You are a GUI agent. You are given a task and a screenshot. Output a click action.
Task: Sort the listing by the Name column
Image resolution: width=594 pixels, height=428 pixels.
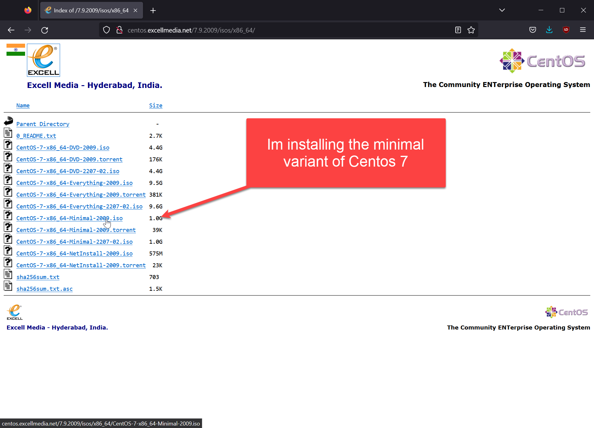[x=23, y=106]
